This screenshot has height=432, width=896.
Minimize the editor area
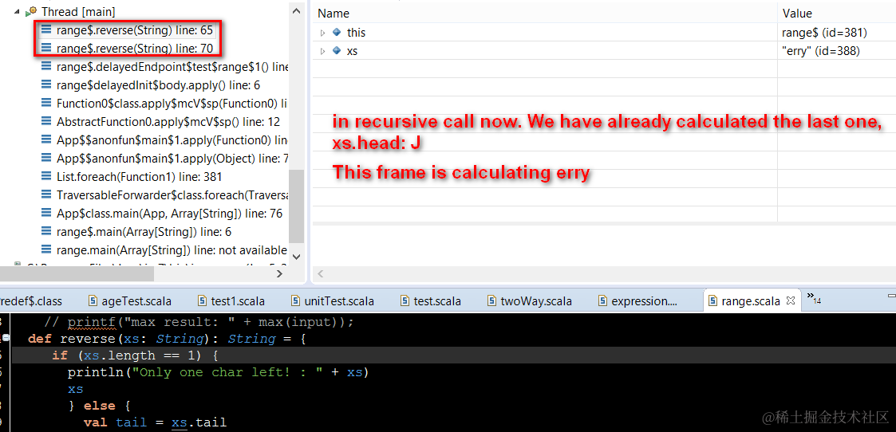(x=892, y=296)
